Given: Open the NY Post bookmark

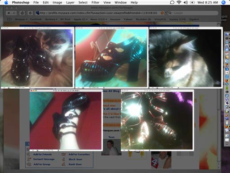Looking at the screenshot, I should click(65, 19).
